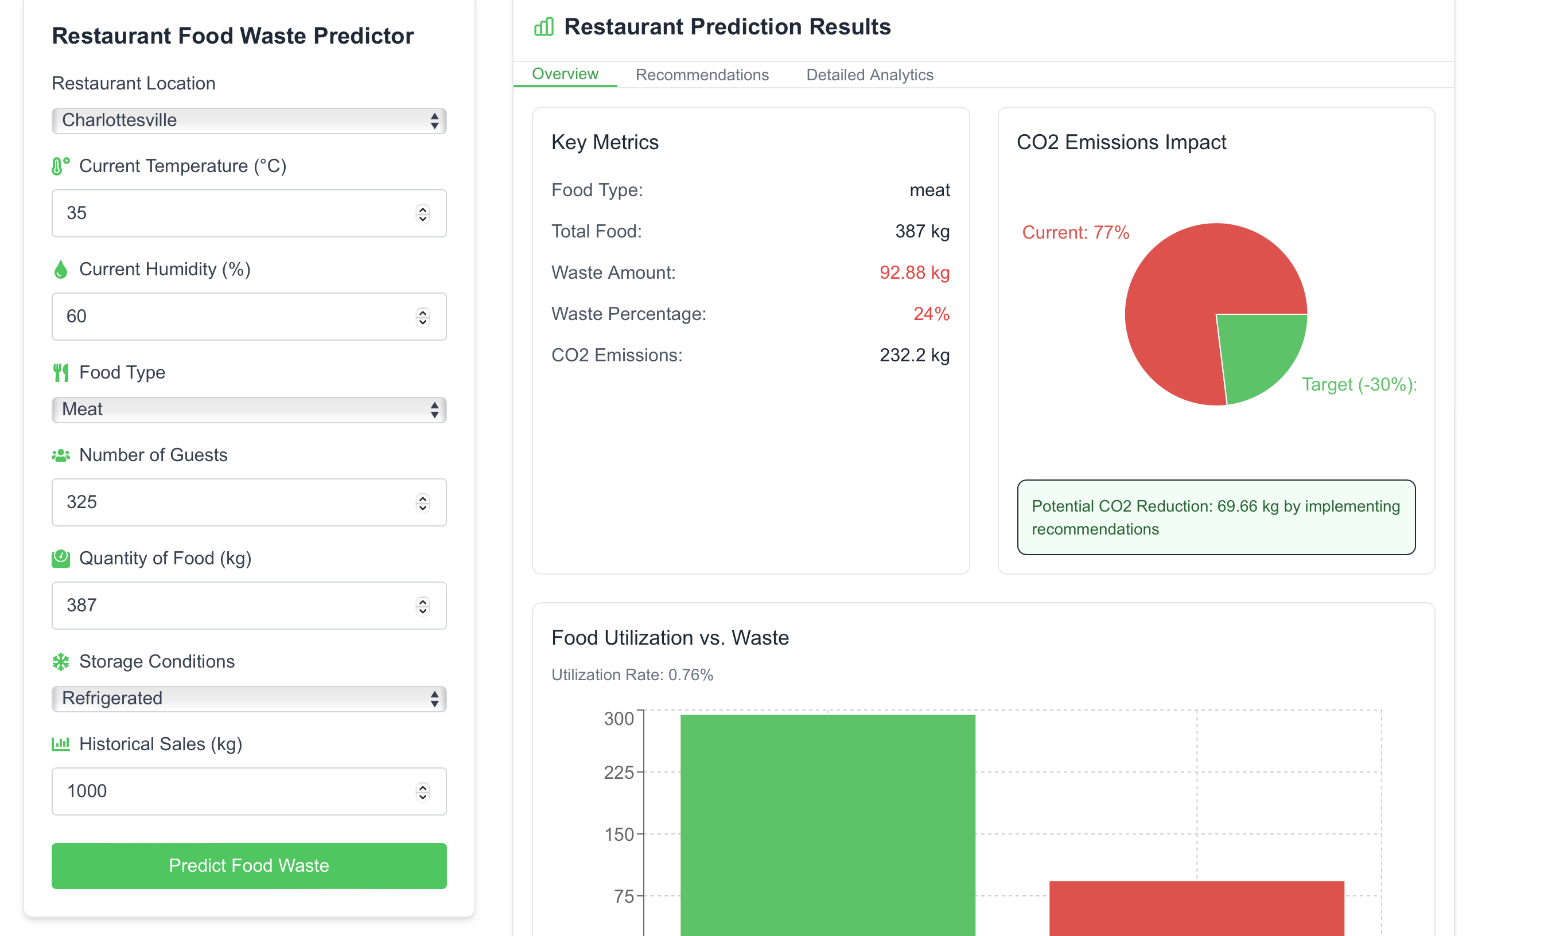Select the Overview tab
Viewport: 1548px width, 936px height.
pyautogui.click(x=565, y=74)
